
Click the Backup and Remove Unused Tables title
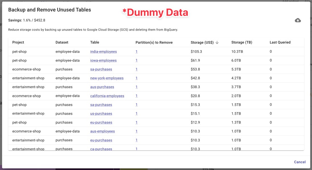tap(50, 10)
